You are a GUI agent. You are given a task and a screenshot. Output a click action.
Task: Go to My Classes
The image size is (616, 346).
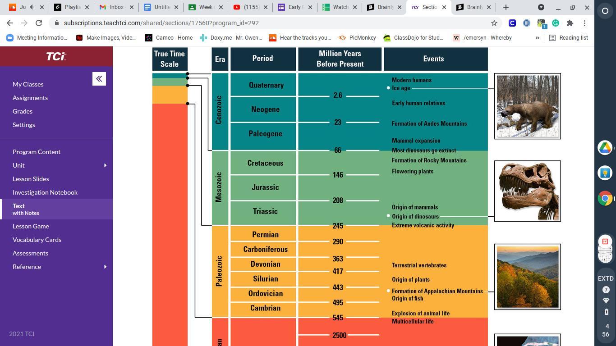(28, 84)
